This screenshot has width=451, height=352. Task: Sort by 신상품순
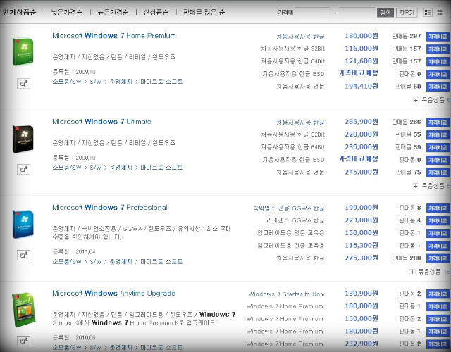pos(156,13)
